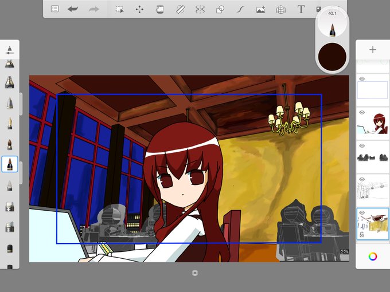Add a new layer with plus button
The image size is (390, 292).
[373, 50]
